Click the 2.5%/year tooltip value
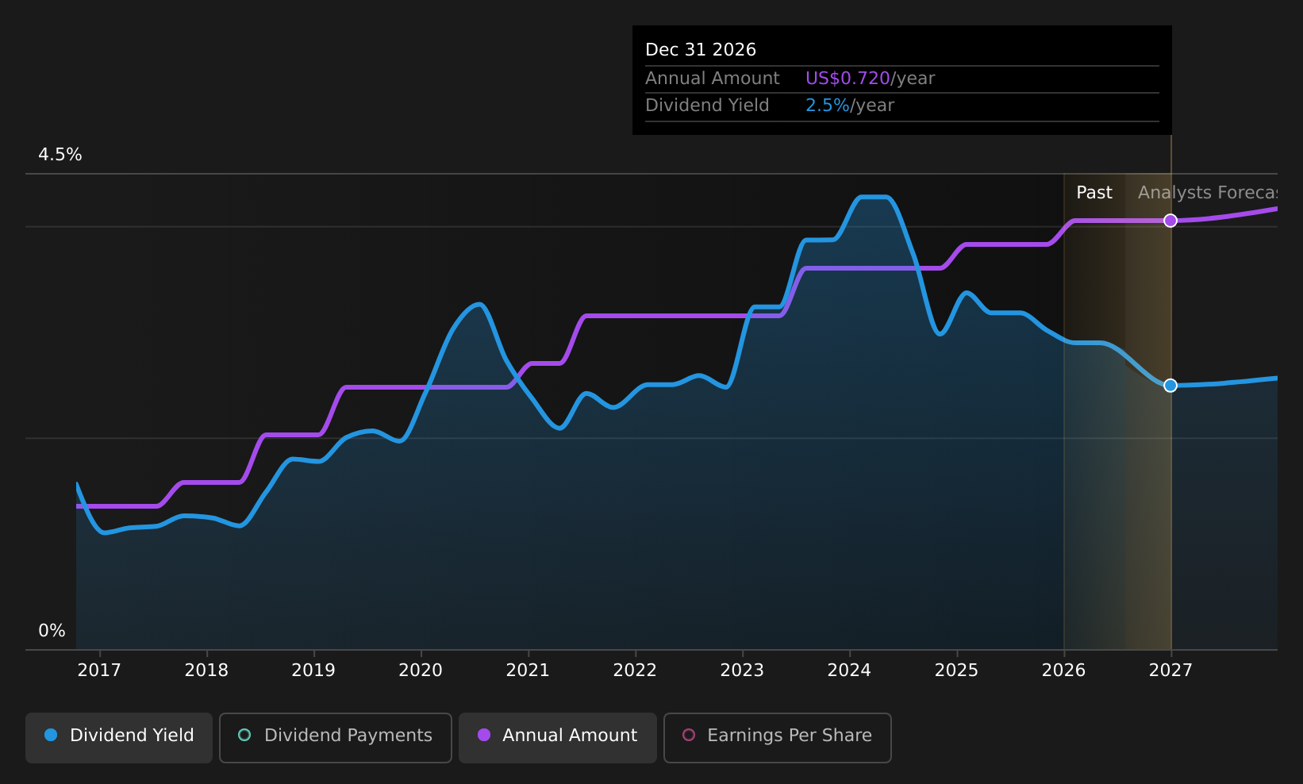The image size is (1303, 784). pyautogui.click(x=850, y=106)
